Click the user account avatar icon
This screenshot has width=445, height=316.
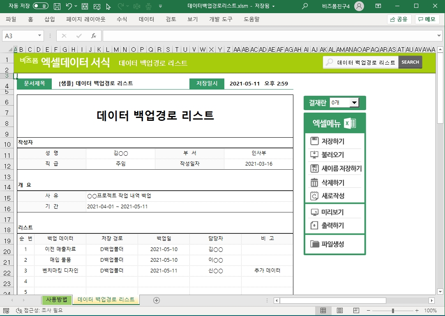[x=359, y=6]
